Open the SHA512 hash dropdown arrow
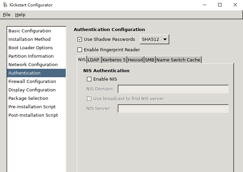Viewport: 243px width, 172px height. pyautogui.click(x=165, y=39)
